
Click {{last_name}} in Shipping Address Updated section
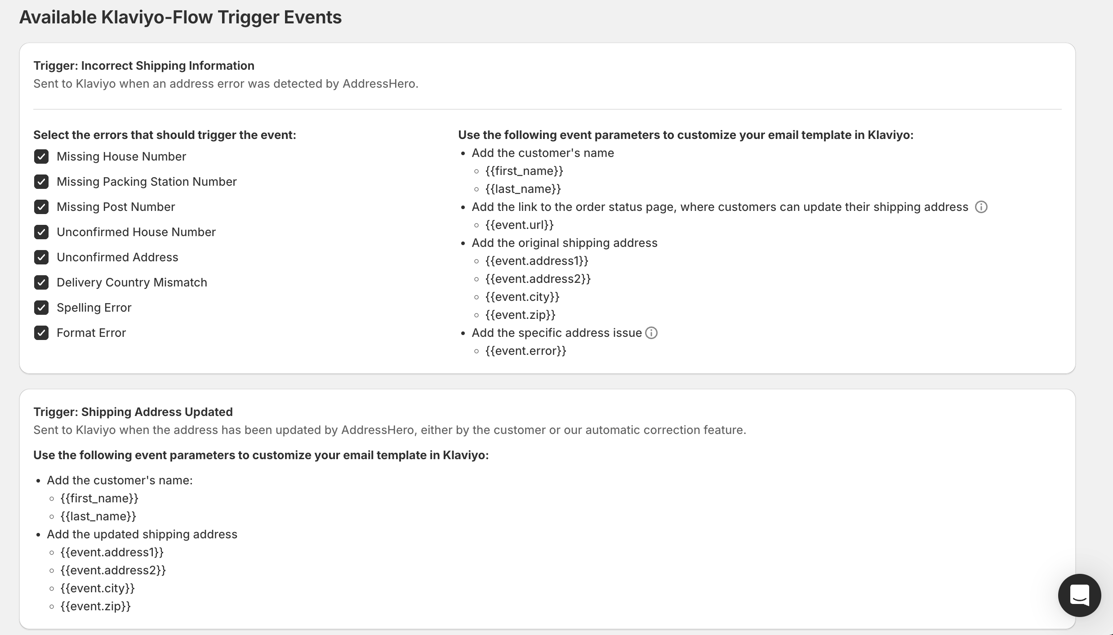click(98, 516)
